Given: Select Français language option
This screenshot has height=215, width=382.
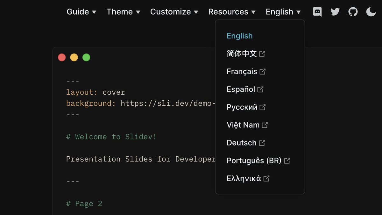Looking at the screenshot, I should coord(246,72).
